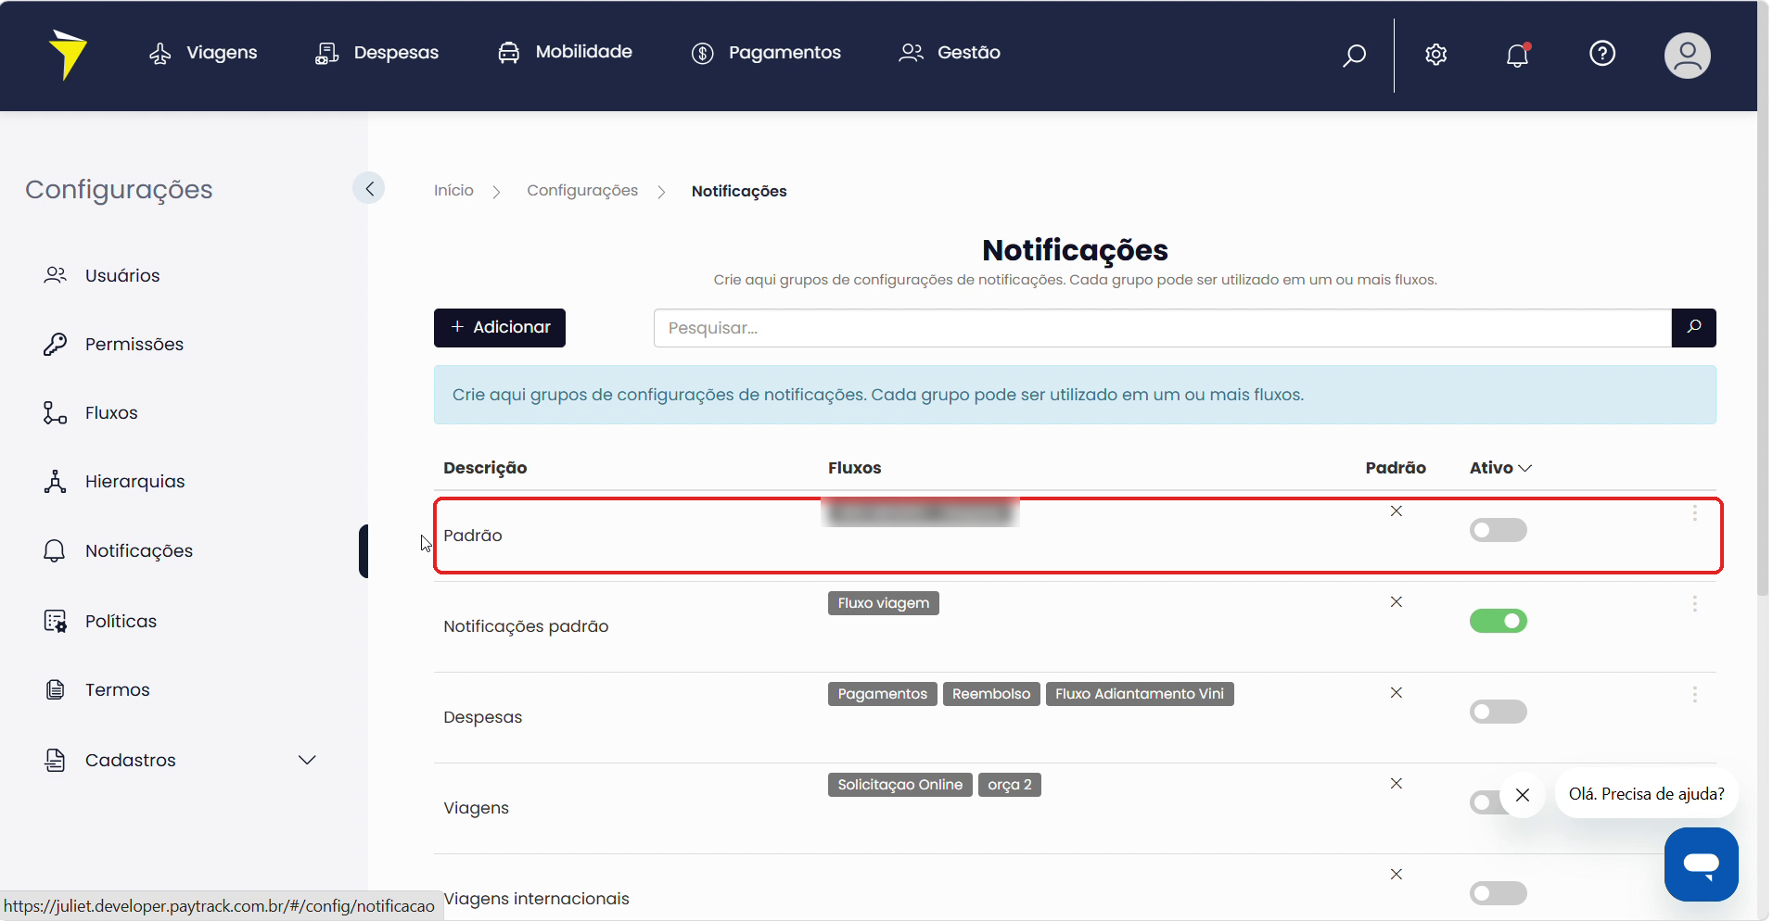Click the Paytrack logo in the header
Viewport: 1773px width, 921px height.
coord(68,54)
